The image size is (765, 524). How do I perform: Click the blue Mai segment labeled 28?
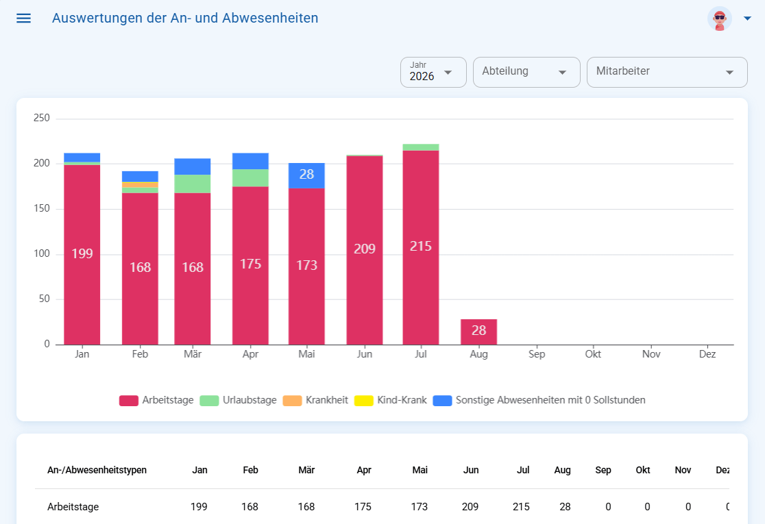pyautogui.click(x=306, y=175)
